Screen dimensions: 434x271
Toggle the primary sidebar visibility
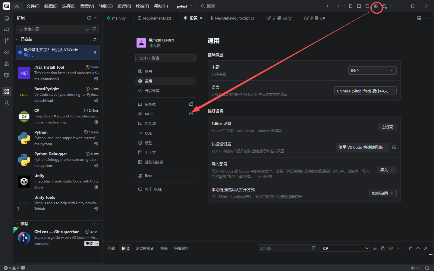click(x=351, y=6)
